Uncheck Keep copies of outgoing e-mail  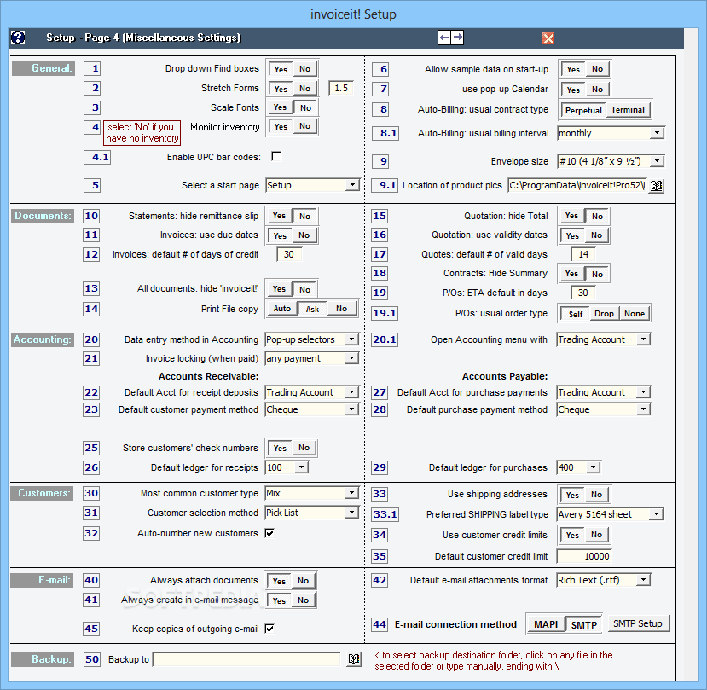269,629
